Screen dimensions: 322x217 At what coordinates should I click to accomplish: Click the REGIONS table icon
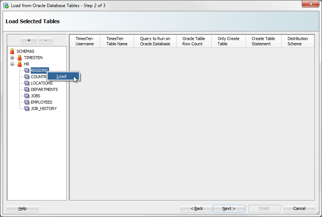coord(27,70)
